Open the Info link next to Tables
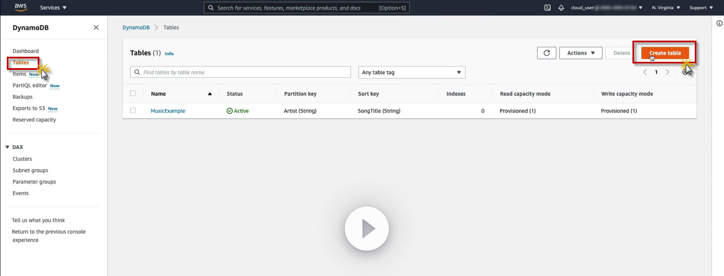Screen dimensions: 724x276 pyautogui.click(x=169, y=54)
